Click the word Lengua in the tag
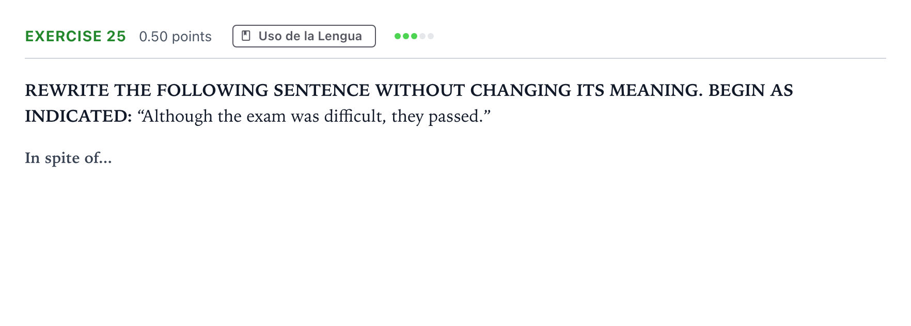 point(340,37)
